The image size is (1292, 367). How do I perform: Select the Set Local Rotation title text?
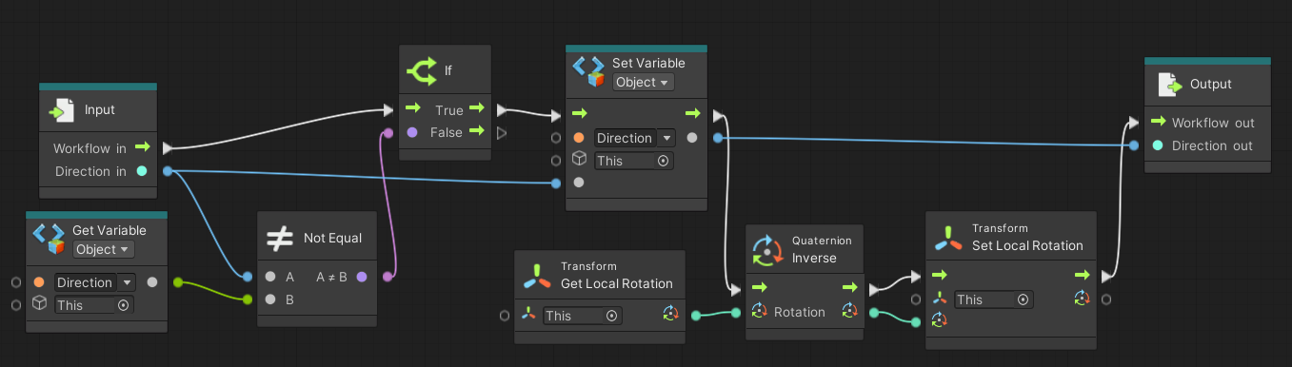[1027, 245]
